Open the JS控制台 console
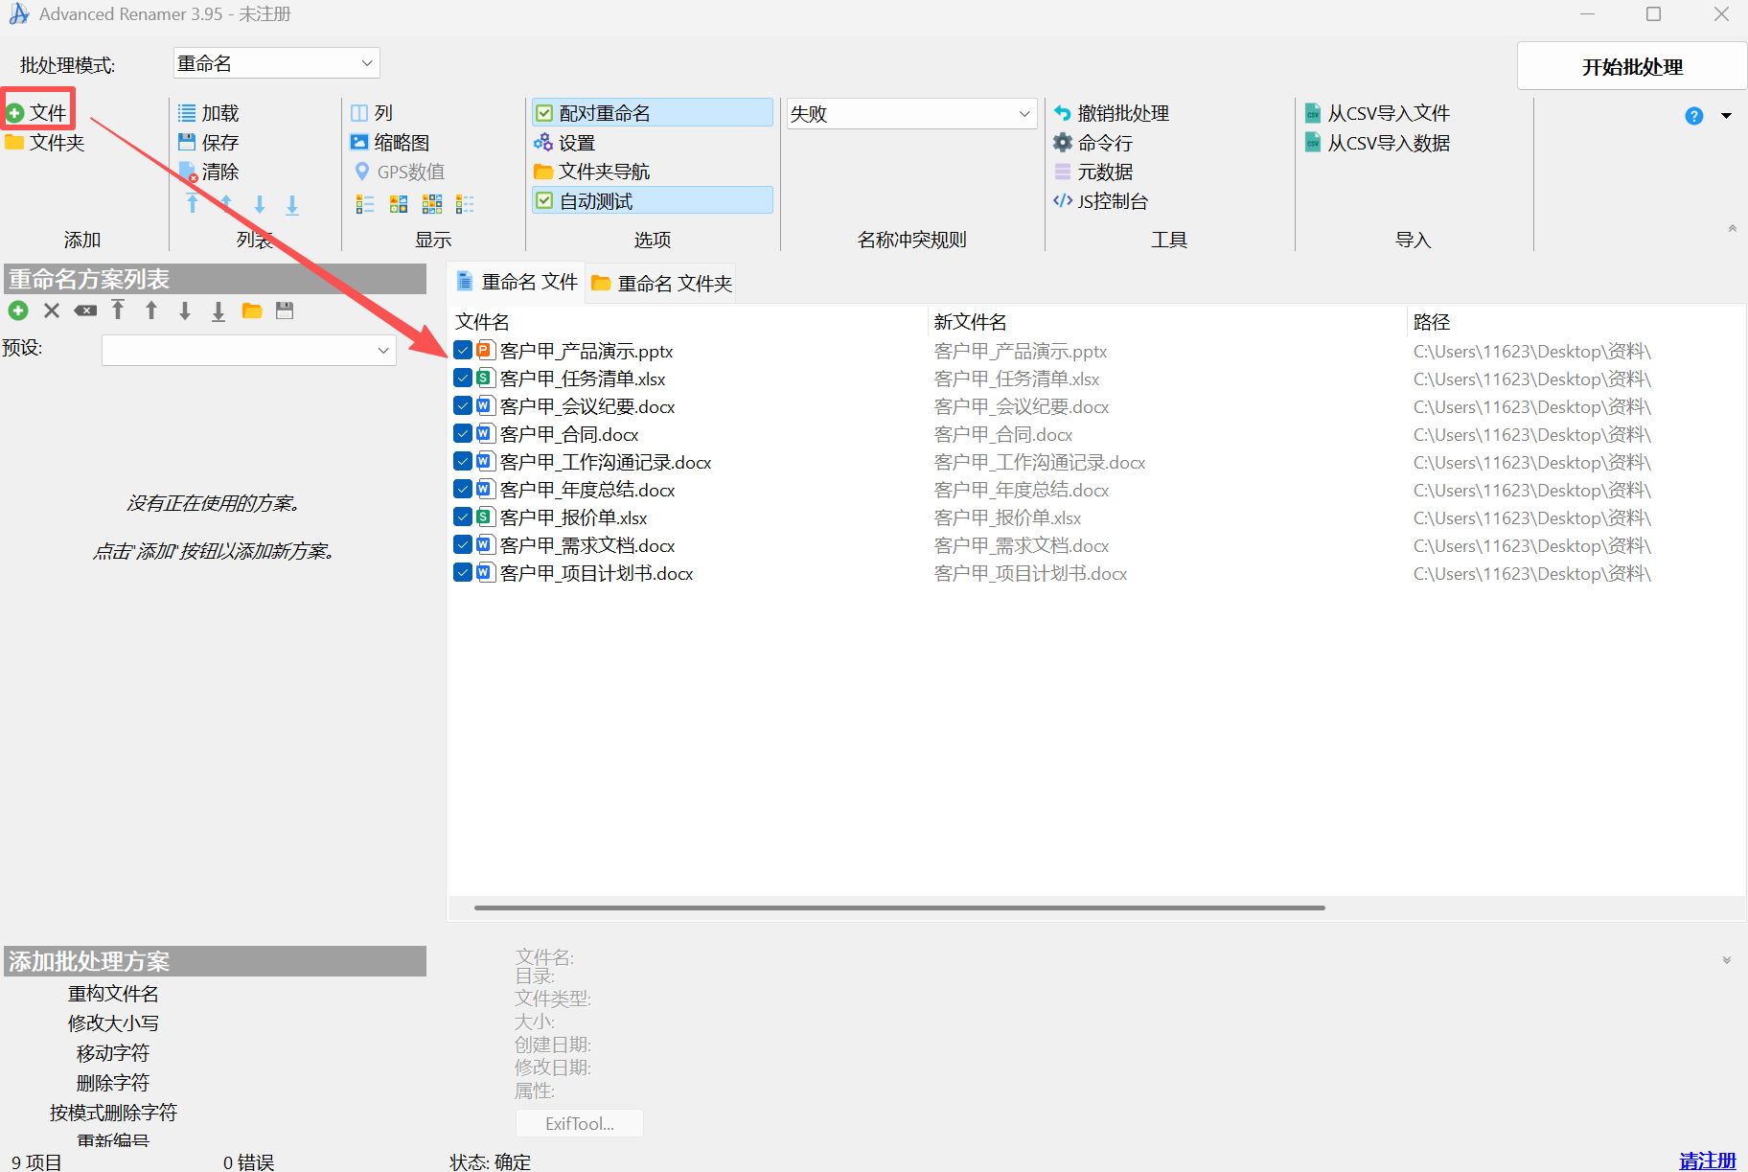Viewport: 1748px width, 1172px height. click(x=1100, y=201)
